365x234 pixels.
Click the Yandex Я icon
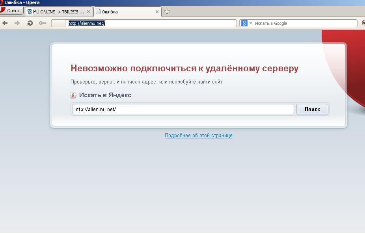73,95
